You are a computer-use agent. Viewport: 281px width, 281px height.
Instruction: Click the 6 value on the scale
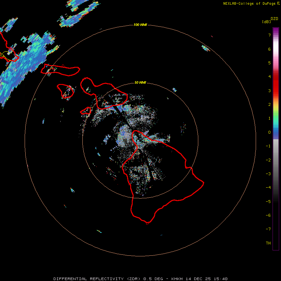[269, 49]
